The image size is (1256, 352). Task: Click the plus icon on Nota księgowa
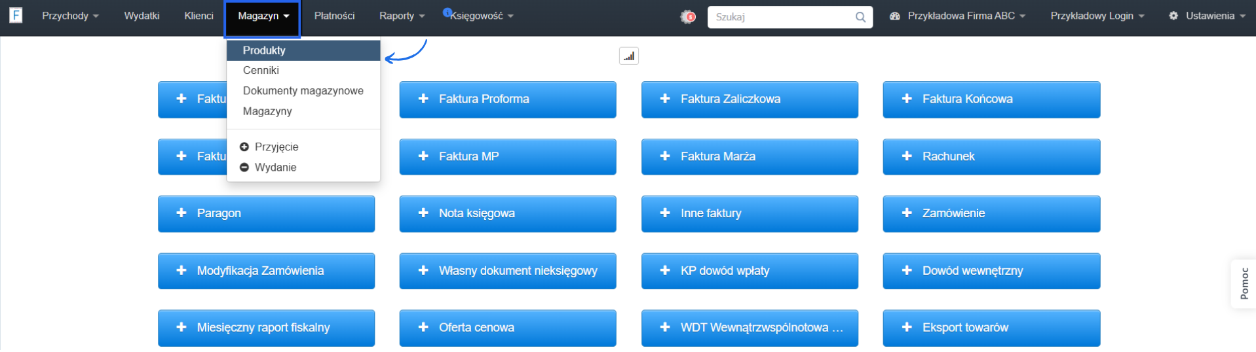[x=423, y=213]
